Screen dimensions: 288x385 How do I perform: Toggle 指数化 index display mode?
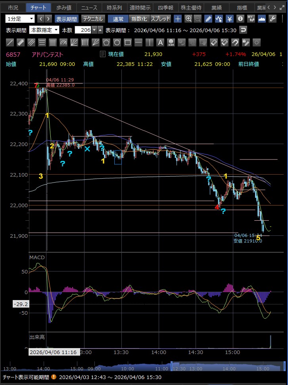click(139, 19)
